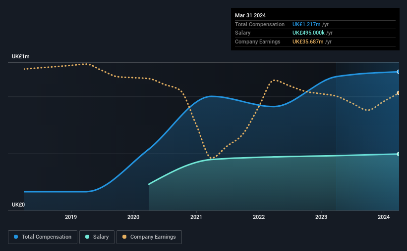Click the Salary tooltip row label
The width and height of the screenshot is (407, 251).
point(243,33)
